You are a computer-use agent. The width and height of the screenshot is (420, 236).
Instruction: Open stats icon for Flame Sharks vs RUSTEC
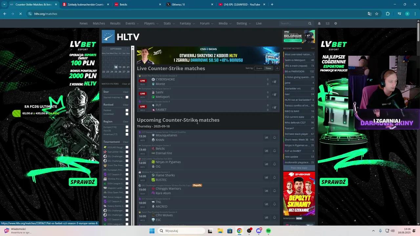coord(266,177)
